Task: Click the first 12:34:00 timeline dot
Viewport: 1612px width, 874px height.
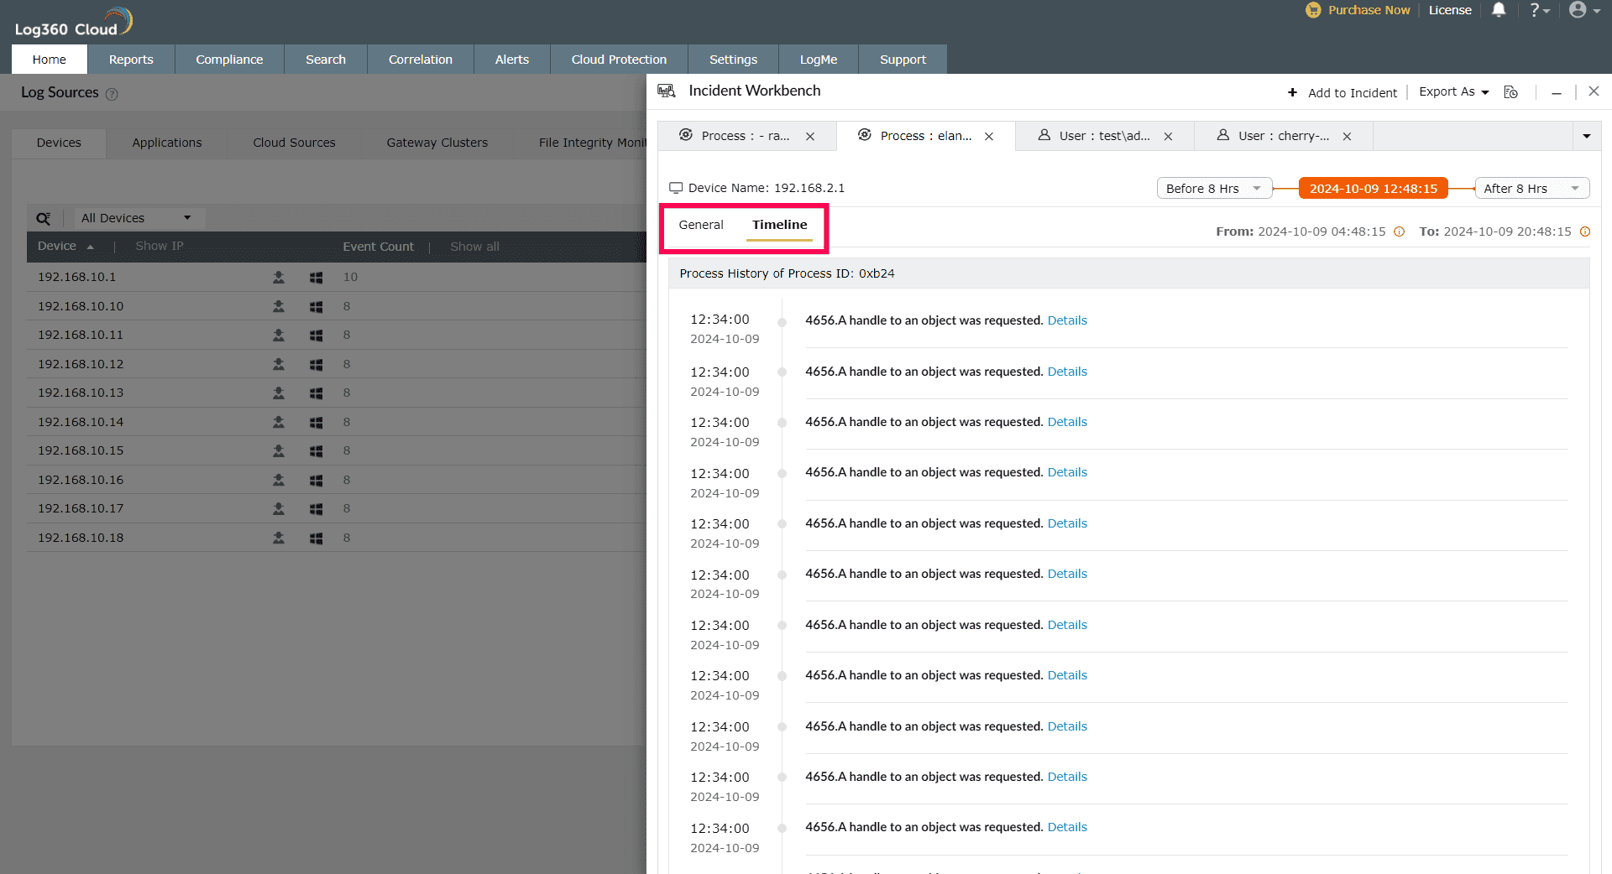Action: [x=782, y=321]
